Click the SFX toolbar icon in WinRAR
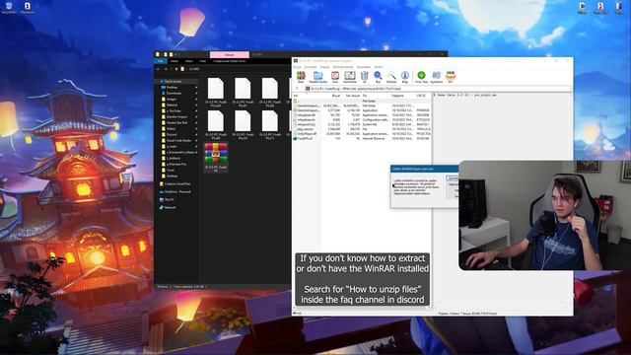The width and height of the screenshot is (631, 355). click(451, 77)
